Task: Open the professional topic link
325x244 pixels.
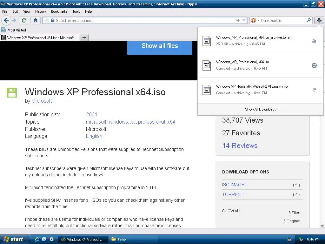Action: pos(151,122)
